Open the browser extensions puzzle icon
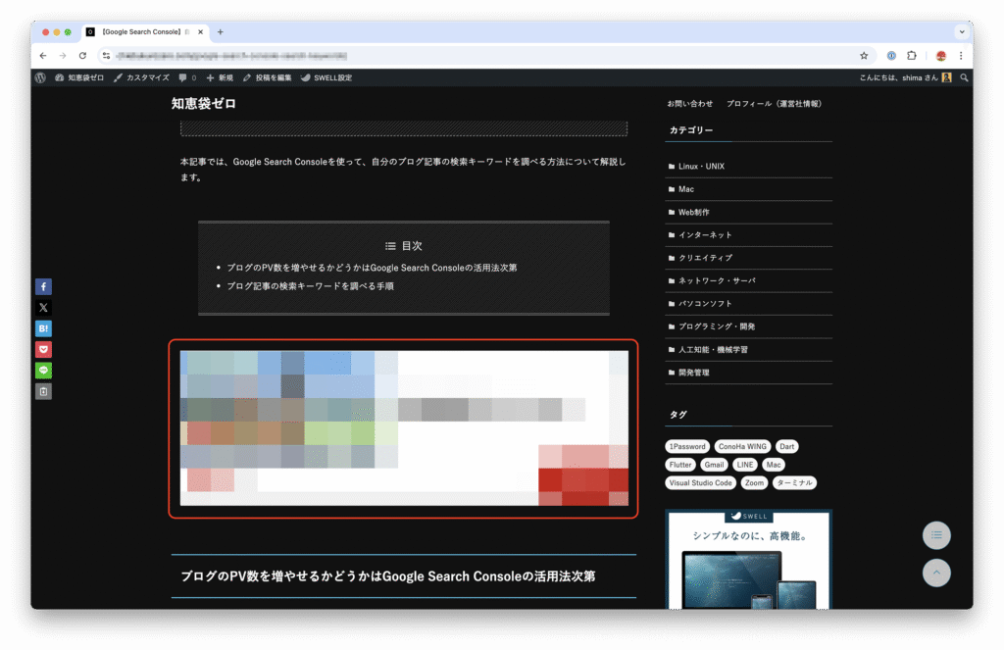Viewport: 1004px width, 650px height. [x=912, y=56]
